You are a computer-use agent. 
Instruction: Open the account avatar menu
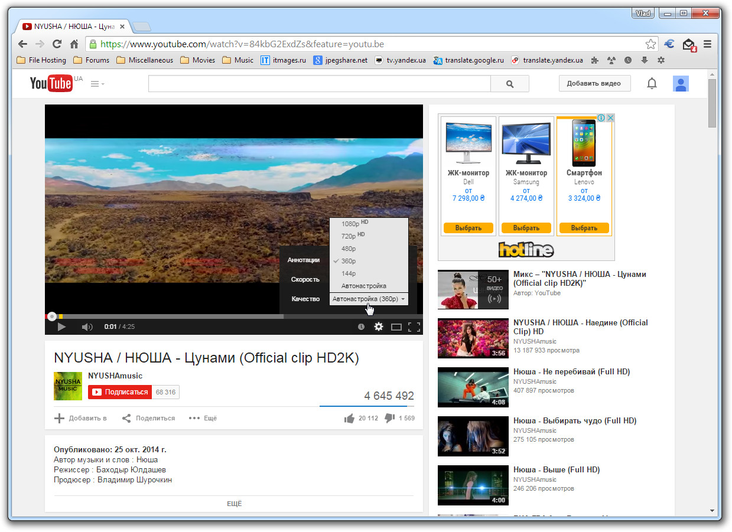pos(681,84)
